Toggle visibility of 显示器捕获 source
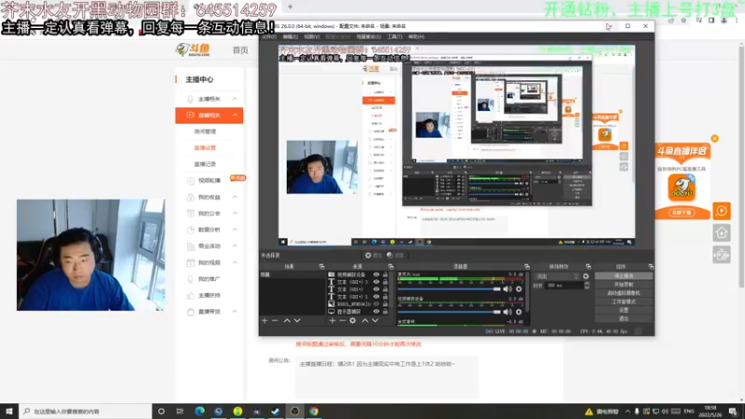Image resolution: width=745 pixels, height=419 pixels. tap(376, 312)
